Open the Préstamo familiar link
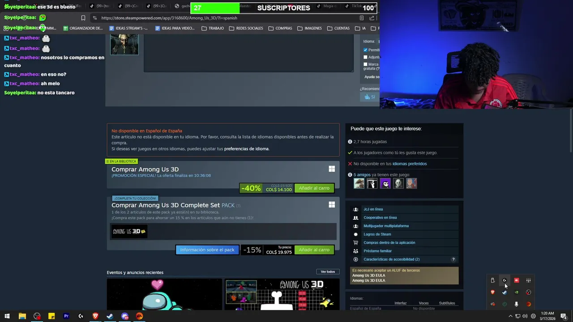Image resolution: width=573 pixels, height=322 pixels. point(377,251)
